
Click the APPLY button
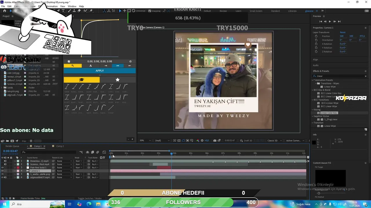tap(99, 71)
